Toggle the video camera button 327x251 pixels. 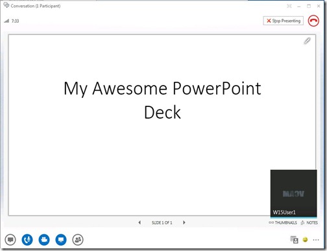coord(44,240)
